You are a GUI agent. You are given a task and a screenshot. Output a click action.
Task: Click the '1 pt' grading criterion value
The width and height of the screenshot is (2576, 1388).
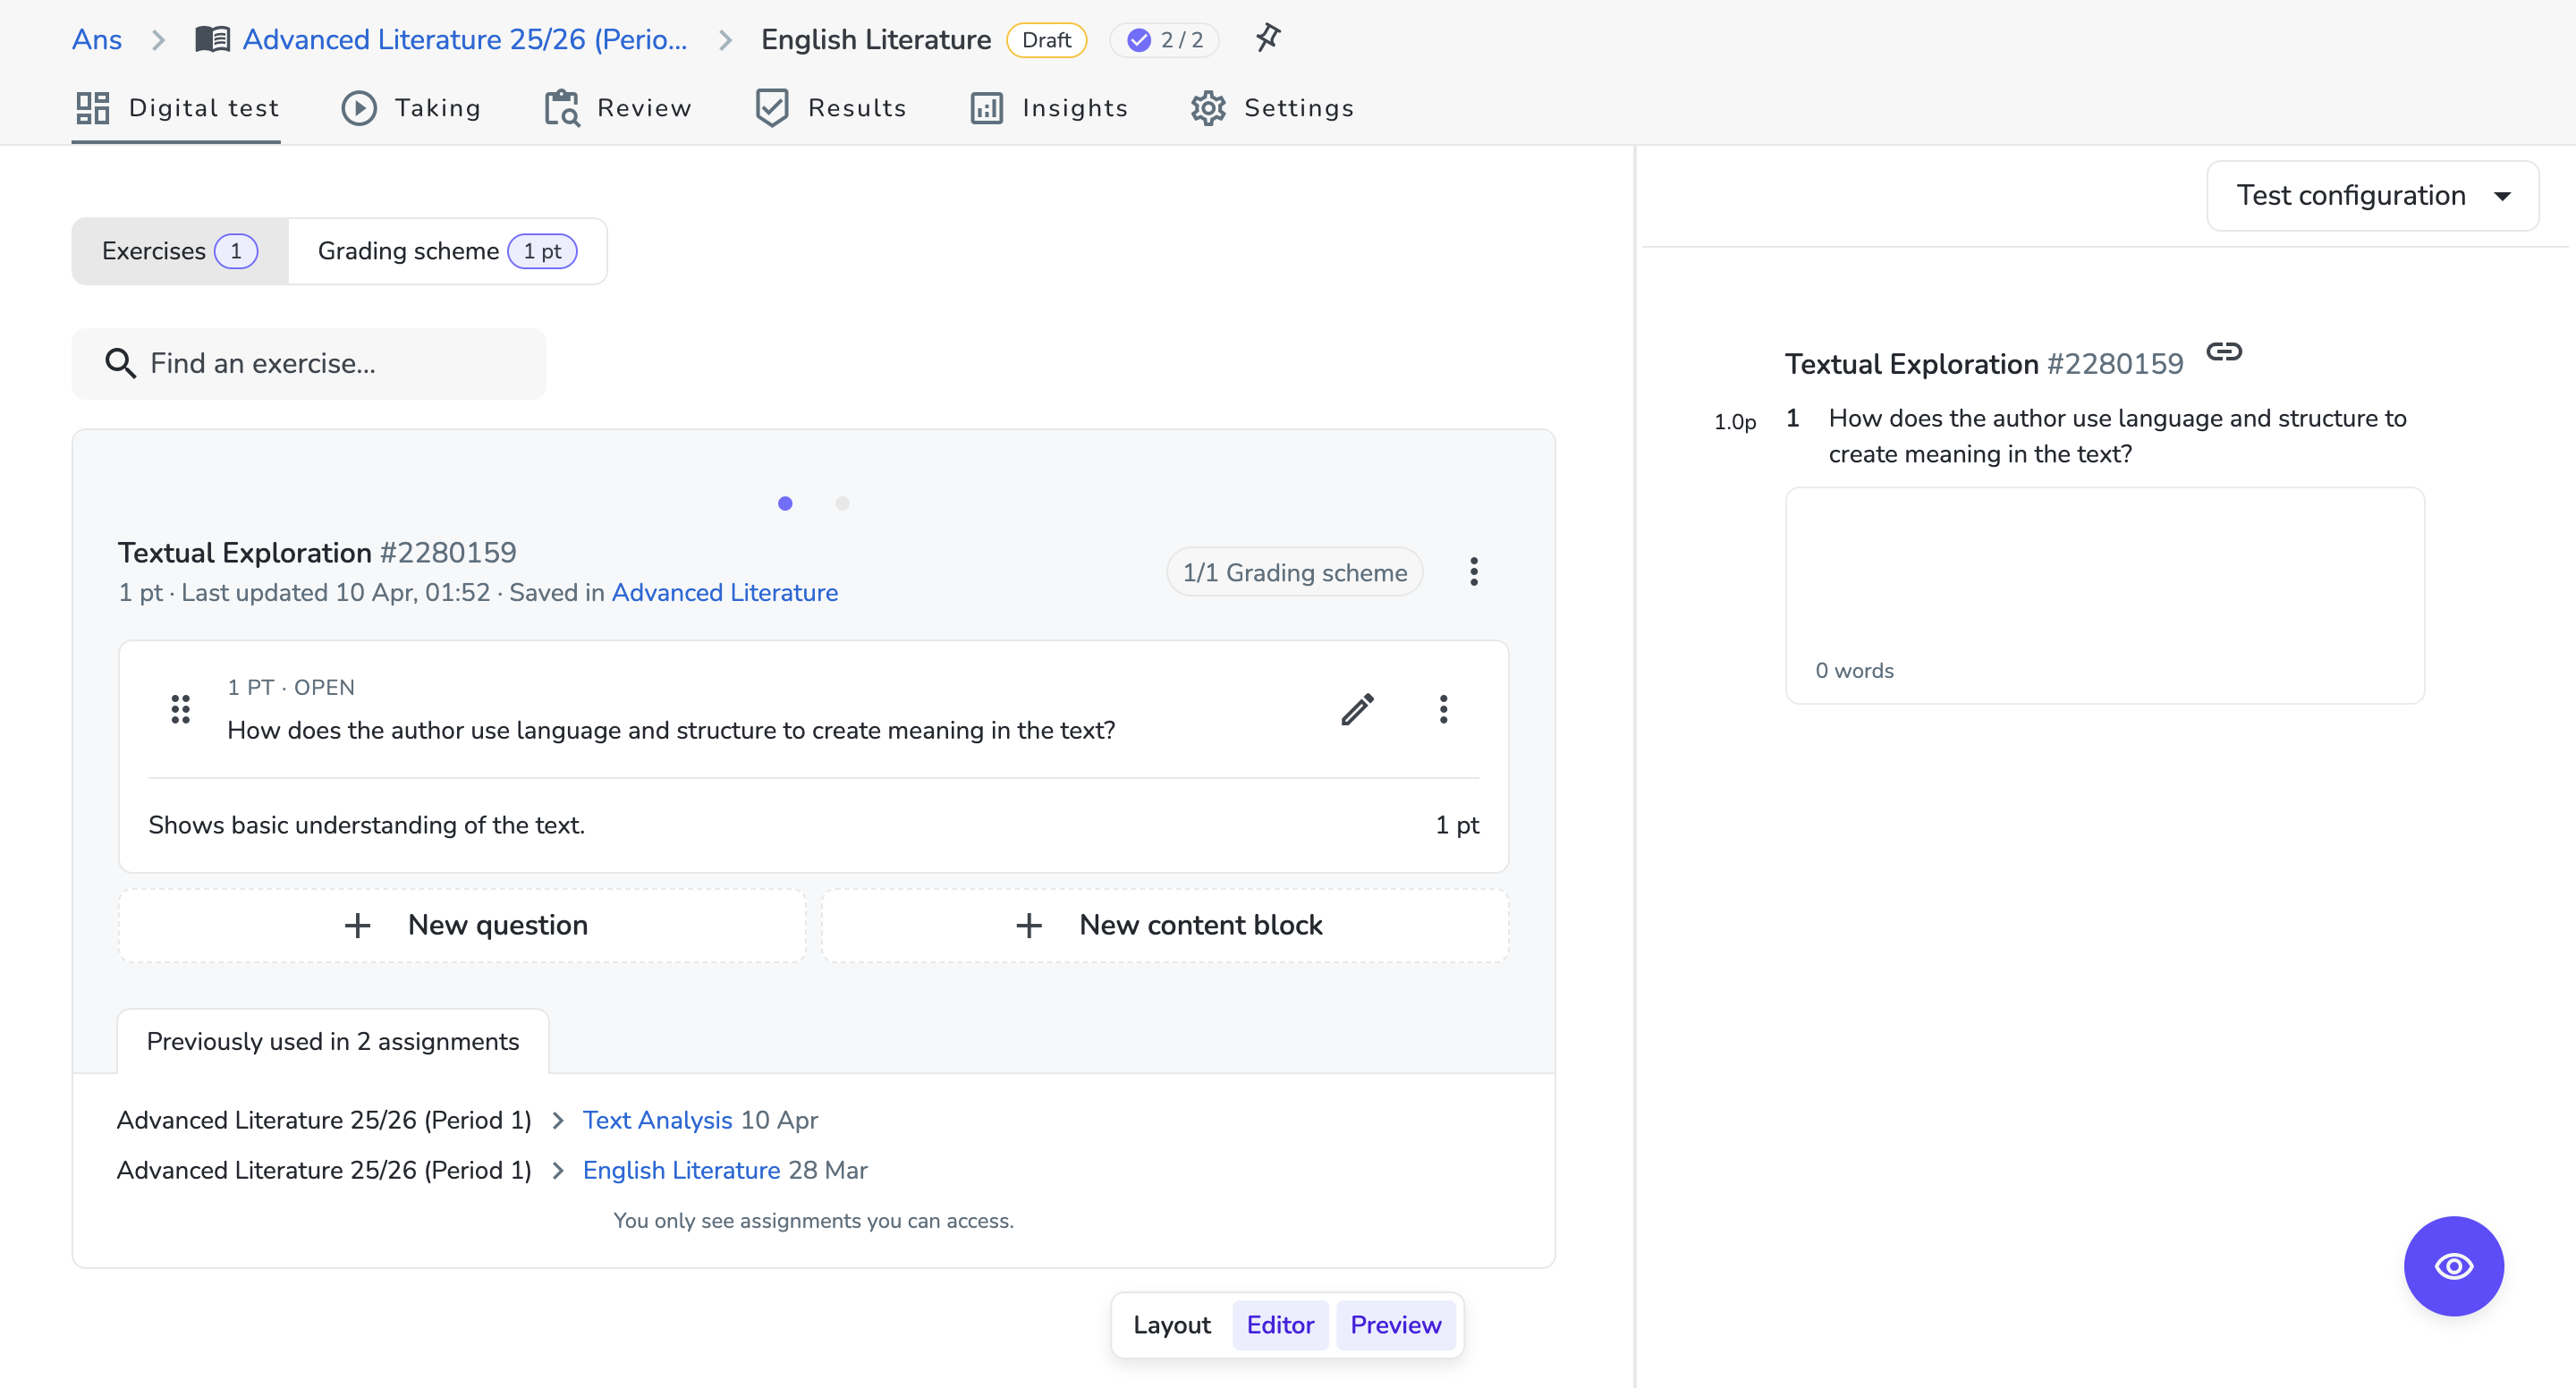point(1457,826)
